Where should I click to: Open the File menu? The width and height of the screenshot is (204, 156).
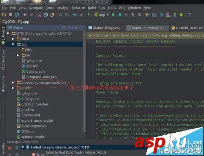(x=4, y=8)
